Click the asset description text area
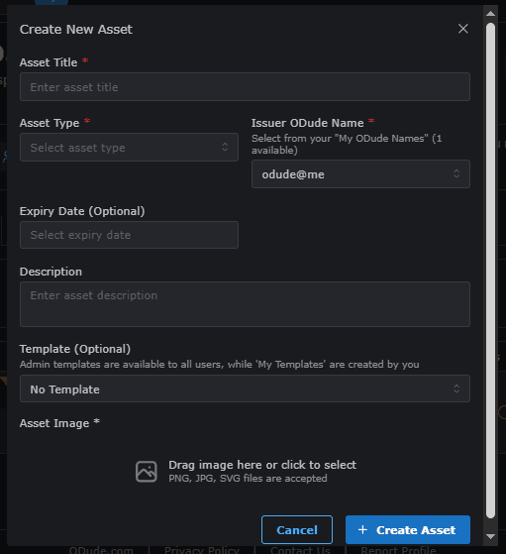Viewport: 506px width, 554px height. [245, 304]
